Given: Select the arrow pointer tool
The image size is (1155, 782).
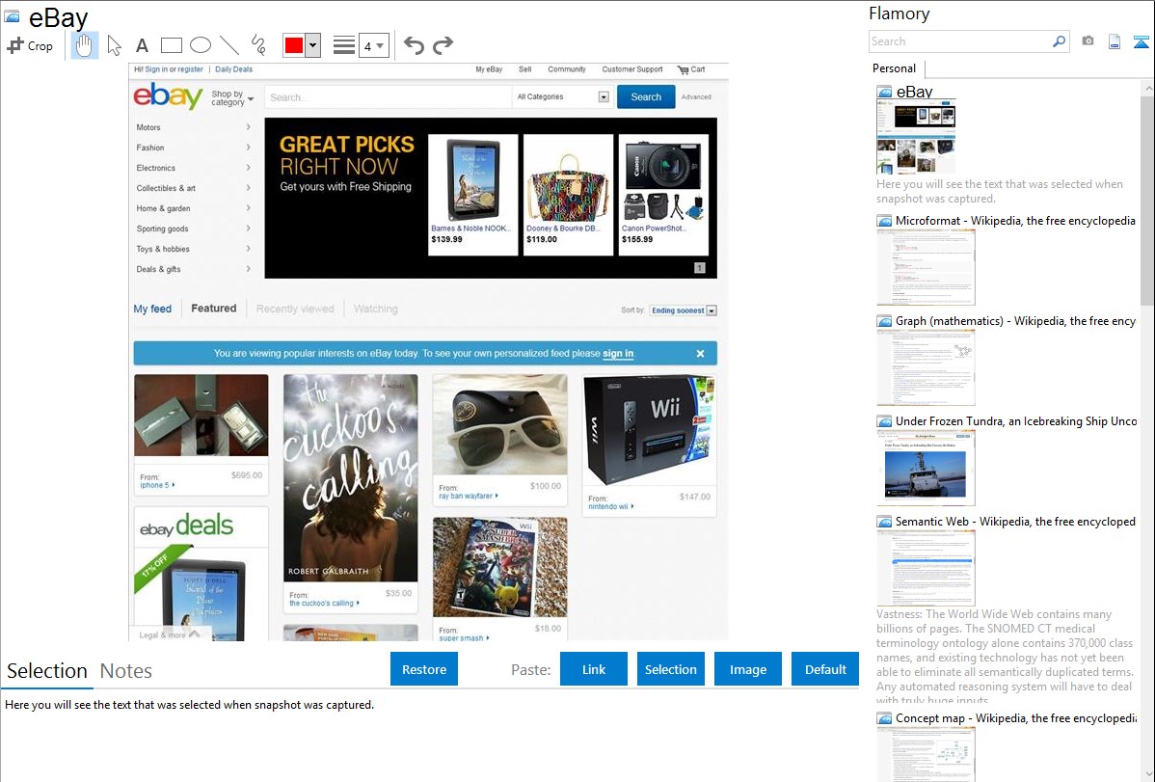Looking at the screenshot, I should click(x=115, y=45).
